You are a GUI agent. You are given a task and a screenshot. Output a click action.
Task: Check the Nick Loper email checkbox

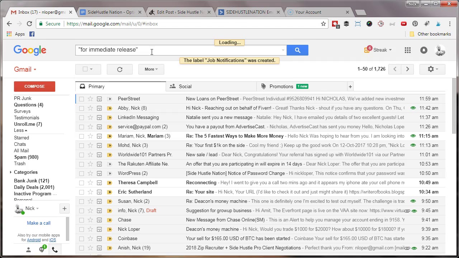tap(81, 229)
